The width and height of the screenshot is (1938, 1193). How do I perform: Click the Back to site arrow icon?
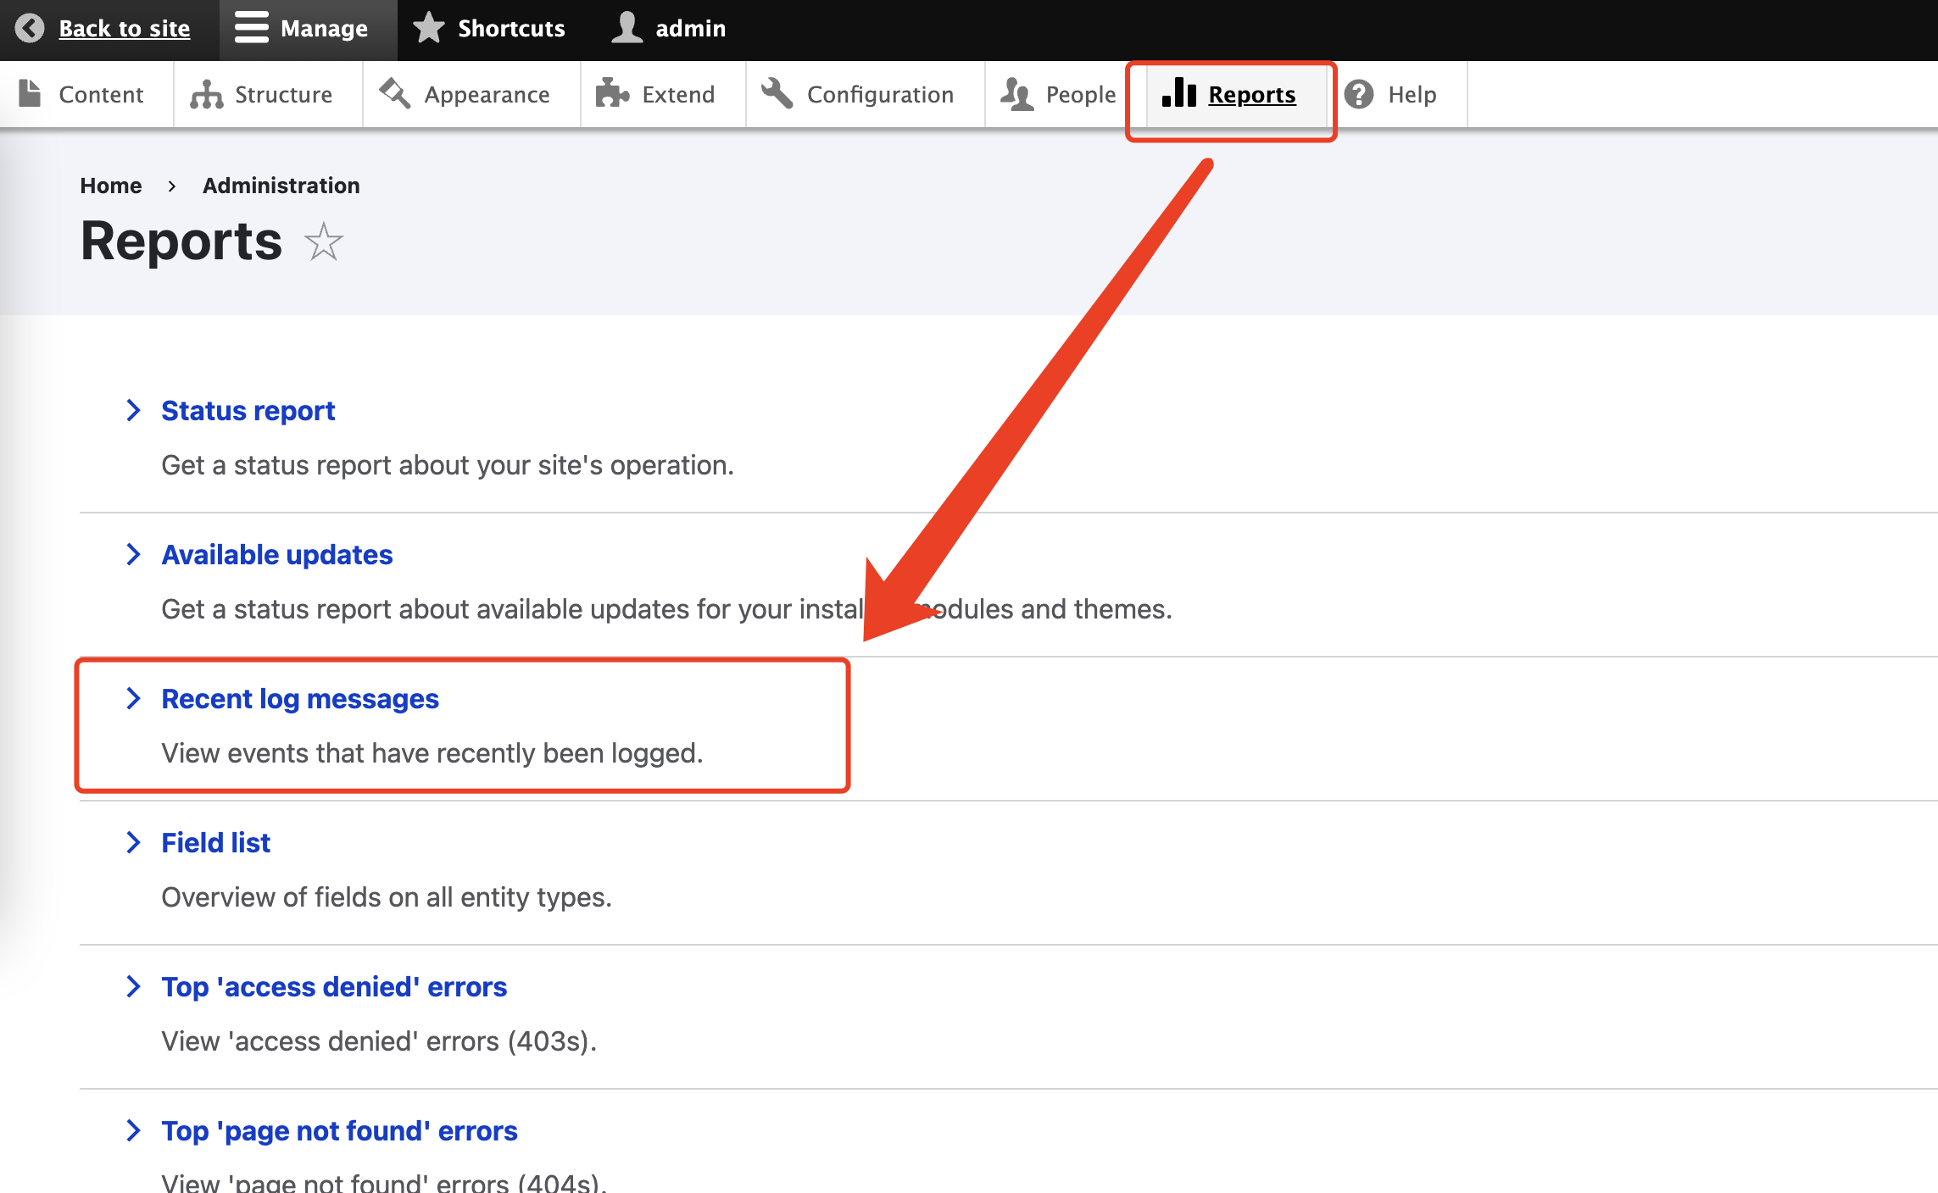(x=30, y=28)
